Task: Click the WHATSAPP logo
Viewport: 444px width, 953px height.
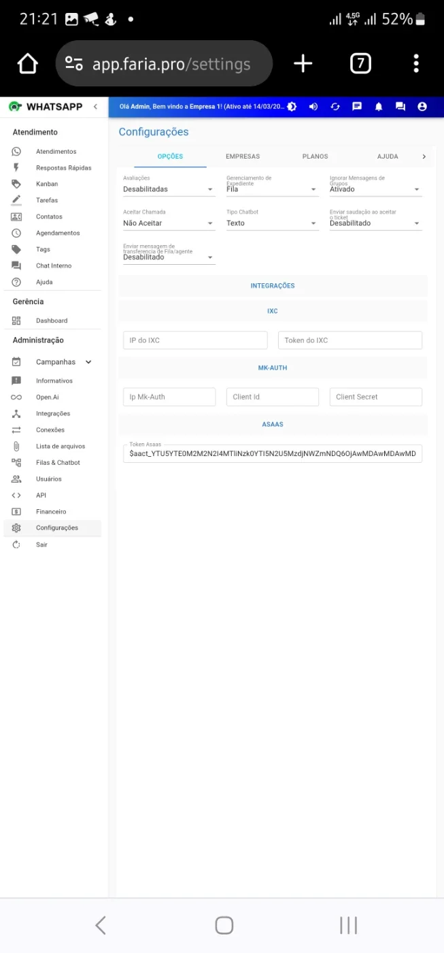Action: coord(46,107)
